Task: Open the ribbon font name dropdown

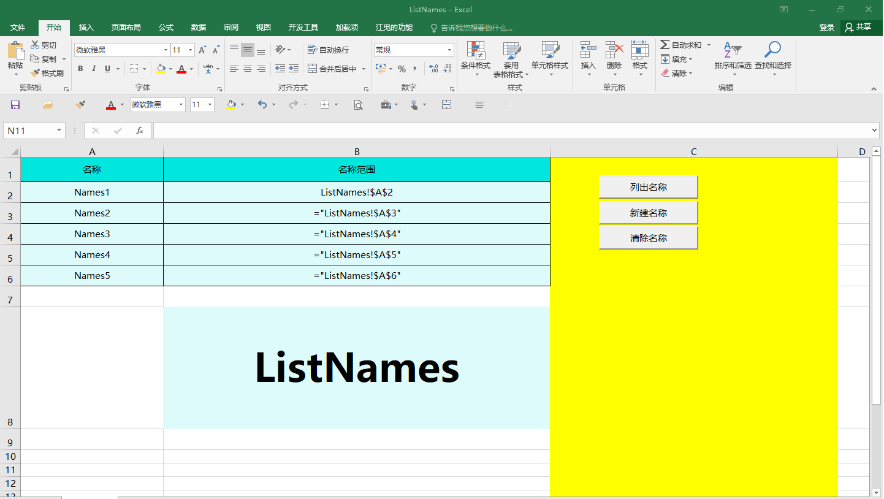Action: tap(166, 50)
